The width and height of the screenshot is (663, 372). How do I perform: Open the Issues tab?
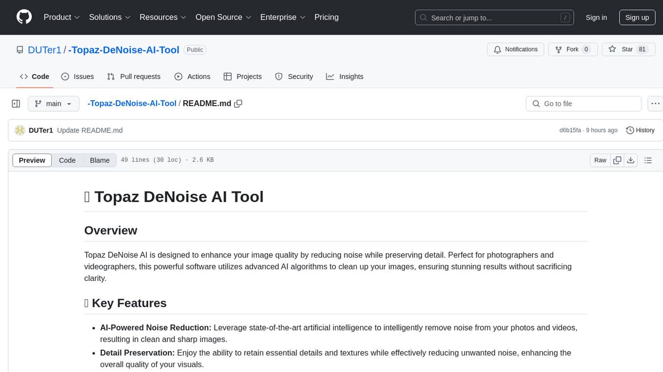coord(78,76)
